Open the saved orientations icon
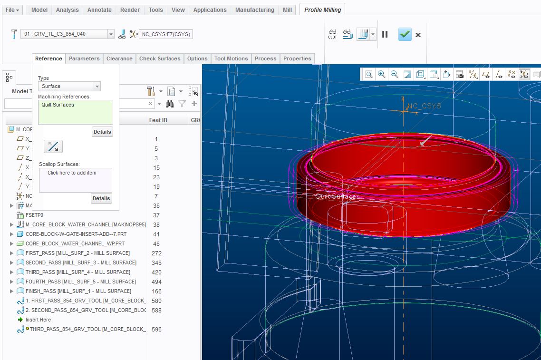 434,74
